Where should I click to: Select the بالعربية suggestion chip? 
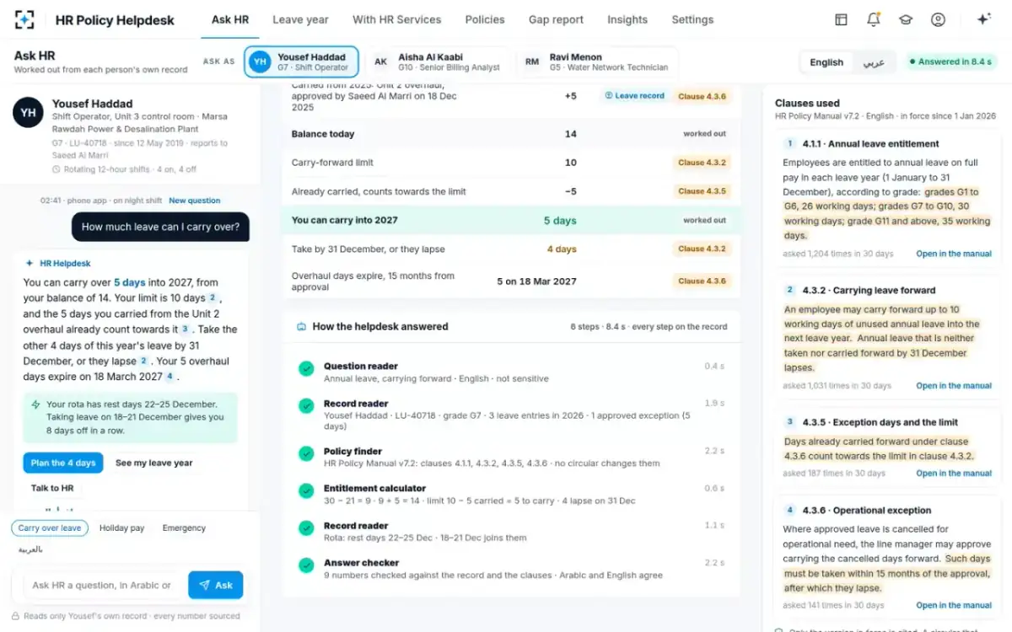(30, 549)
